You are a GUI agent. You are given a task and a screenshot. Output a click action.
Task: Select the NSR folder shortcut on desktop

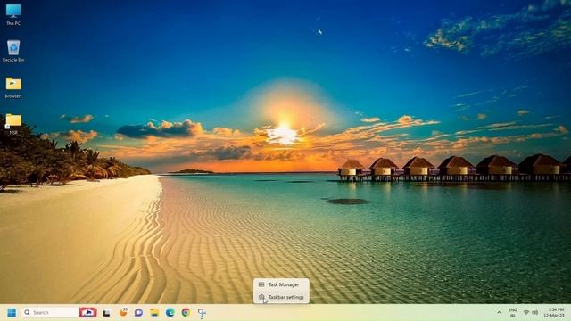[13, 124]
